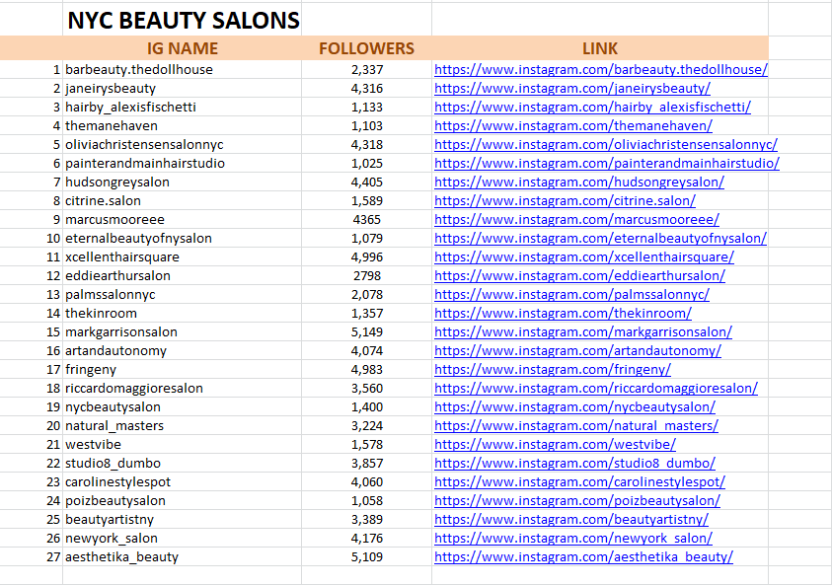Image resolution: width=832 pixels, height=585 pixels.
Task: Select the themanehaven name cell
Action: point(182,125)
